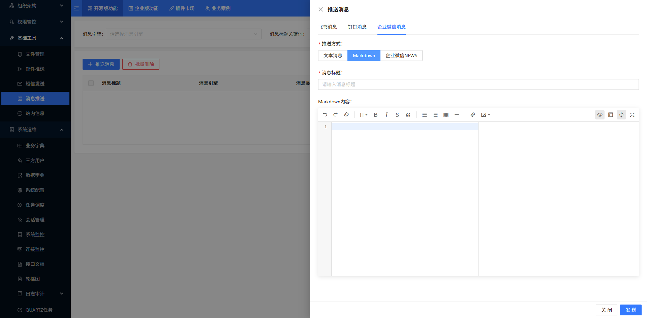Open 业务字典 in sidebar
Viewport: 647px width, 318px height.
click(35, 146)
